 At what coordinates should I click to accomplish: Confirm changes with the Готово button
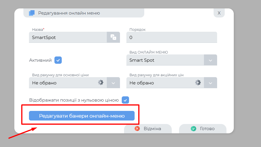pyautogui.click(x=203, y=129)
